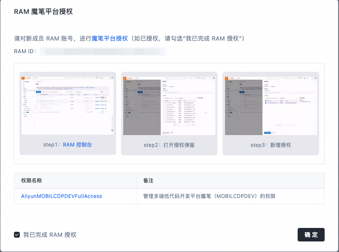This screenshot has height=252, width=339.
Task: Click the RAM ID: label
Action: (x=25, y=51)
